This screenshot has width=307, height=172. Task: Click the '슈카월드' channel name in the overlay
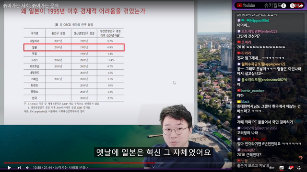coord(272,5)
